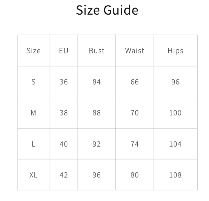Click EU value 40 for size L
The height and width of the screenshot is (201, 209).
pos(64,144)
